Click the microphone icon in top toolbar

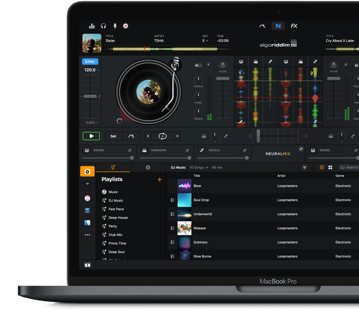tap(115, 26)
